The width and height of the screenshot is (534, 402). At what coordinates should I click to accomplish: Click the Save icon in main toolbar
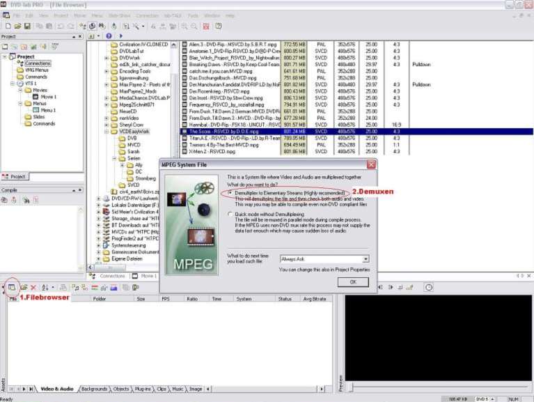point(26,26)
